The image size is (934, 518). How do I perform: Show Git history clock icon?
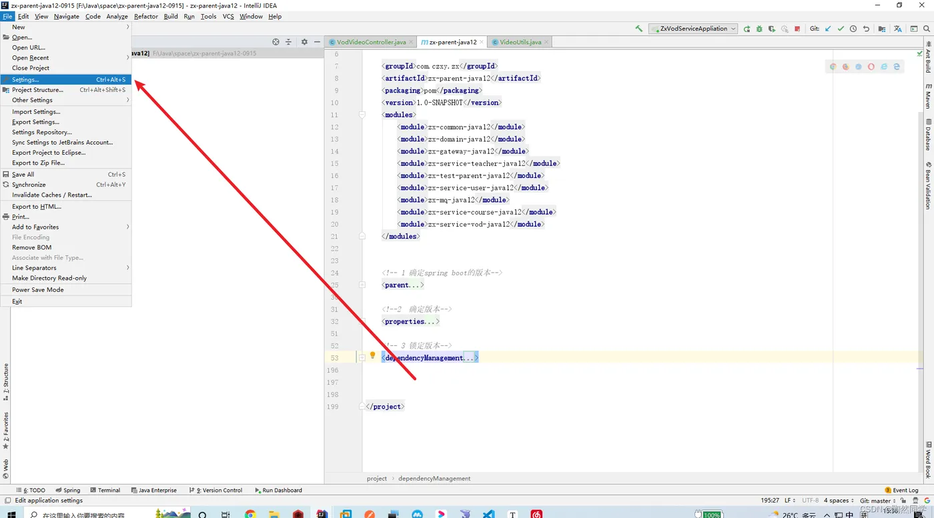(853, 29)
